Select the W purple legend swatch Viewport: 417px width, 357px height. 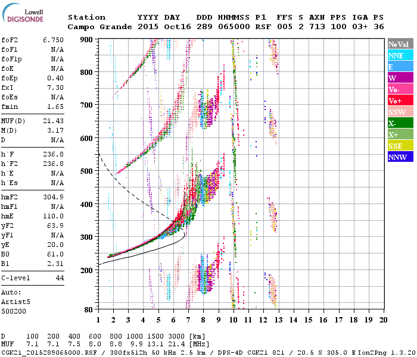[x=400, y=78]
